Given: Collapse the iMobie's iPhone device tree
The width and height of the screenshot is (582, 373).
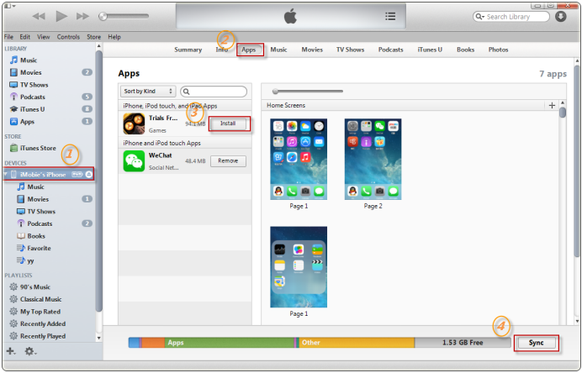Looking at the screenshot, I should click(7, 174).
